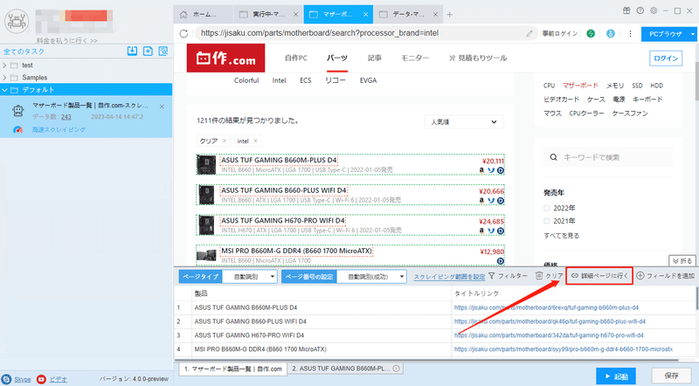Viewport: 699px width, 386px height.
Task: Open 記事 in the site navigation
Action: [x=375, y=58]
